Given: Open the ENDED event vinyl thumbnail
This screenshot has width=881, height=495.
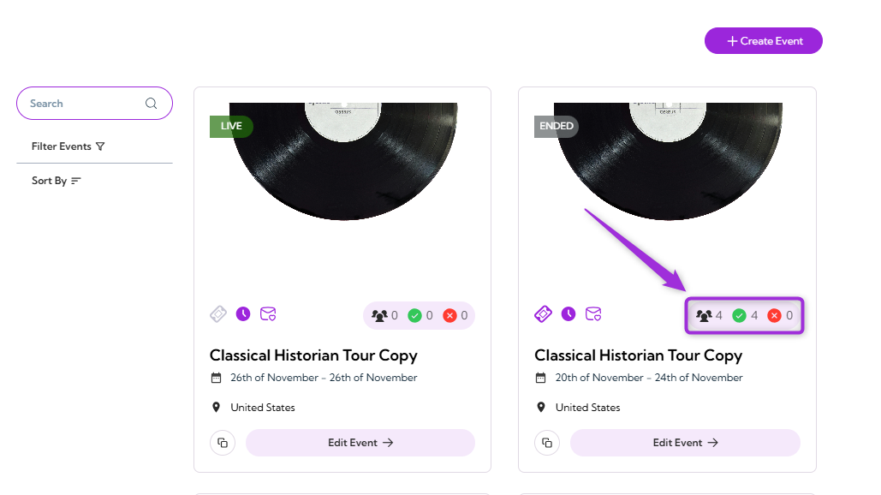Looking at the screenshot, I should tap(668, 161).
